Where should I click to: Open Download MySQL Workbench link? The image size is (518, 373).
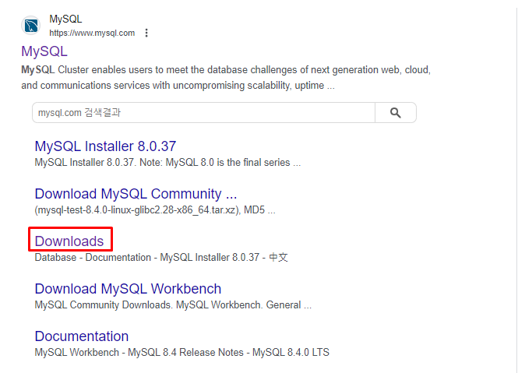[128, 289]
